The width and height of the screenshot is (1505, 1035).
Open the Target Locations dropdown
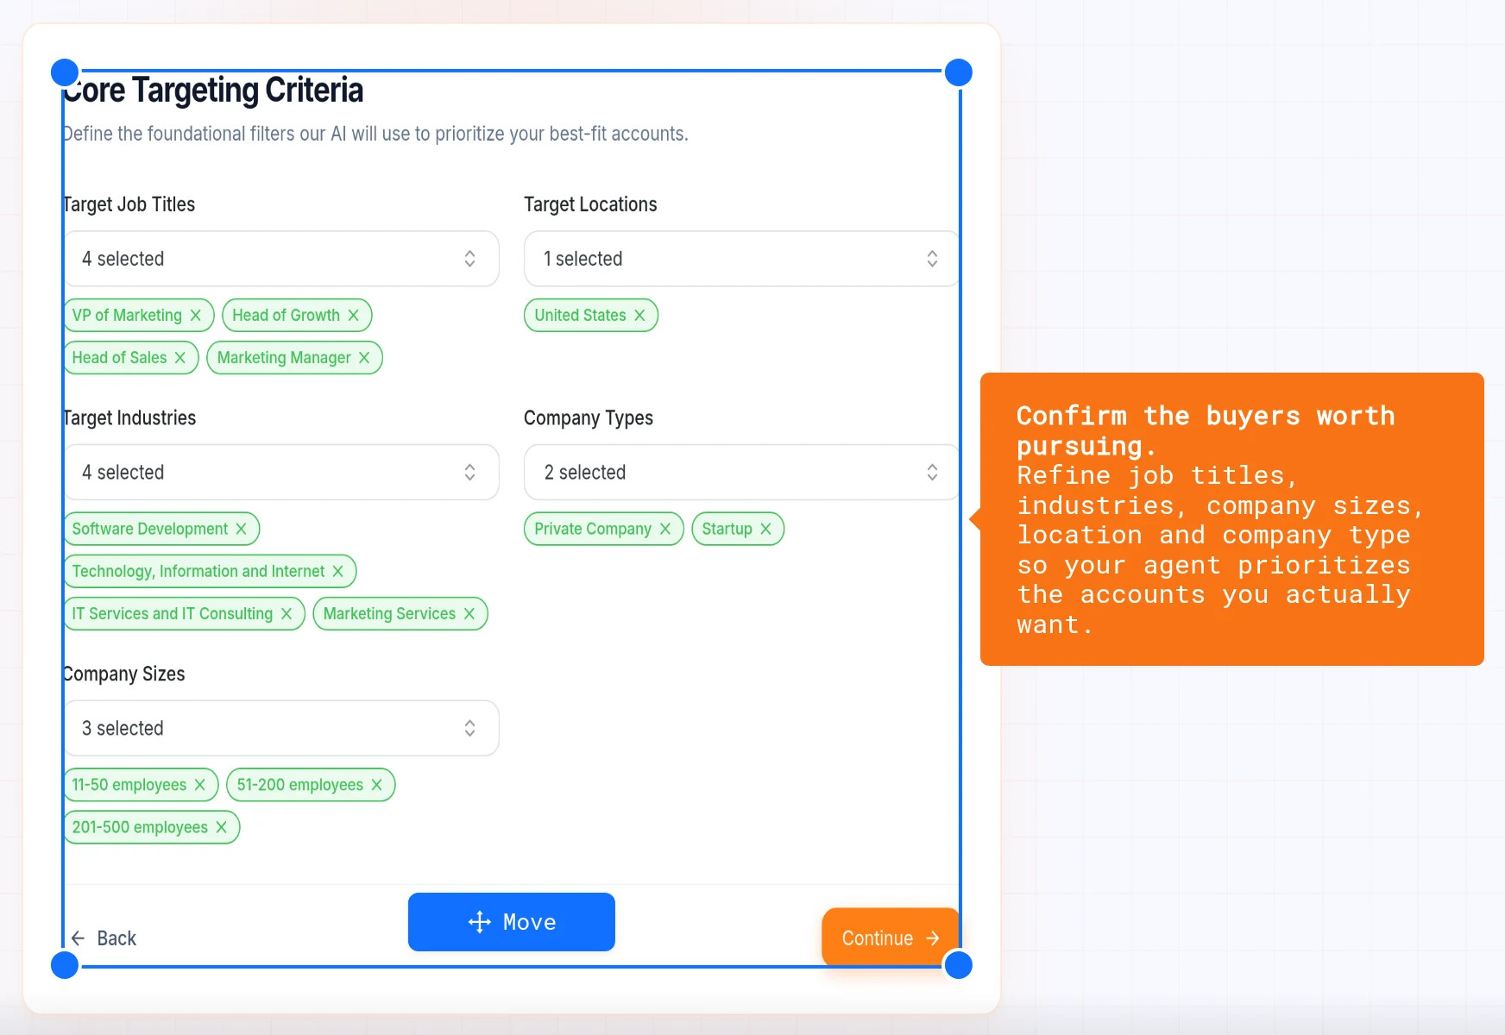click(x=742, y=259)
